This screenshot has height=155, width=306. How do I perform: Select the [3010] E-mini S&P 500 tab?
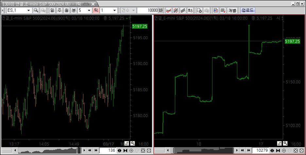46,4
